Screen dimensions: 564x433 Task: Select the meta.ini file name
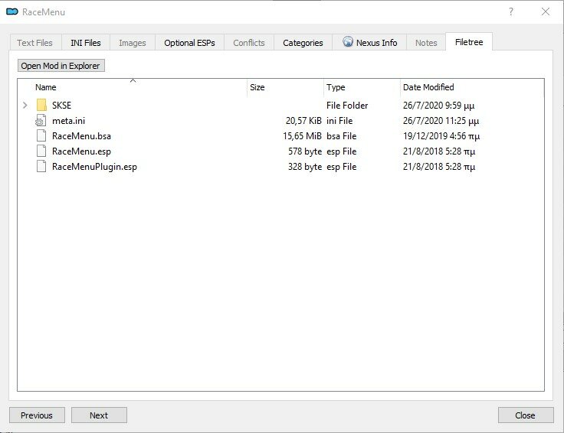click(x=69, y=121)
